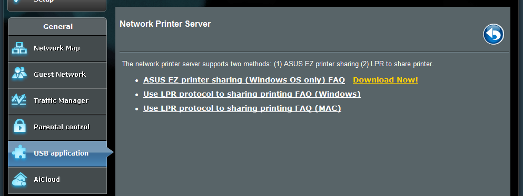This screenshot has height=196, width=523.
Task: Click the Network Printer Server heading
Action: [165, 24]
